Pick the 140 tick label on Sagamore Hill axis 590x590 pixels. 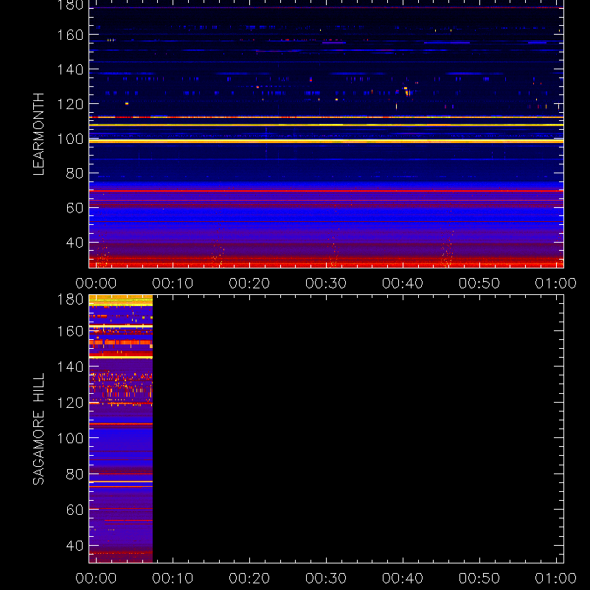point(70,367)
